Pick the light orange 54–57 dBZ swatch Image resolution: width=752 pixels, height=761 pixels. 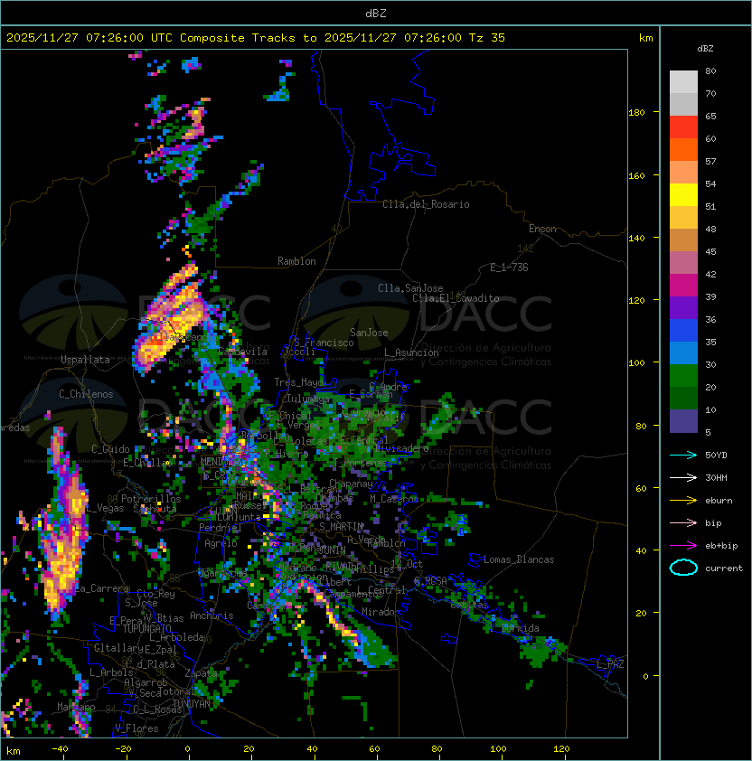coord(683,173)
